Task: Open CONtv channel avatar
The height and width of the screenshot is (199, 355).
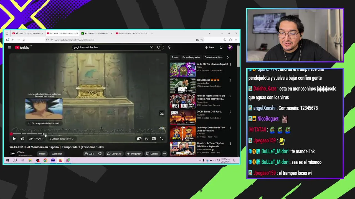Action: [12, 154]
